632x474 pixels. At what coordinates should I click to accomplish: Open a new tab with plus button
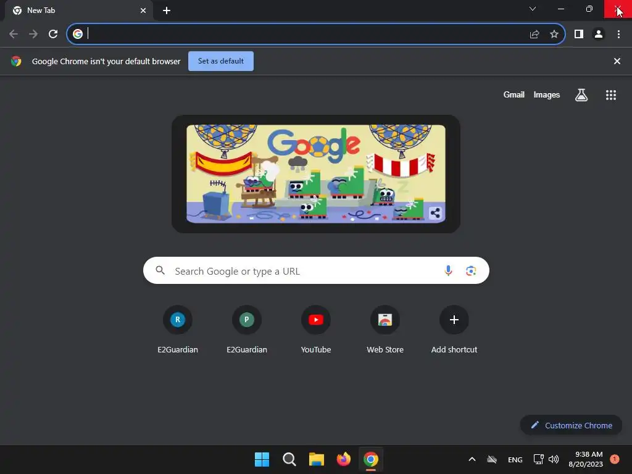(167, 10)
